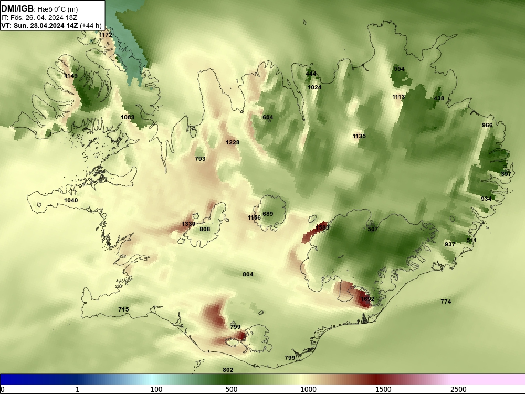Screen dimensions: 525x394
Task: Click the 1024 height value
Action: click(314, 87)
